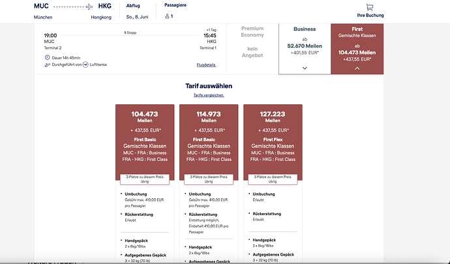Image resolution: width=450 pixels, height=264 pixels.
Task: Click the airplane route arrow icon
Action: click(89, 7)
